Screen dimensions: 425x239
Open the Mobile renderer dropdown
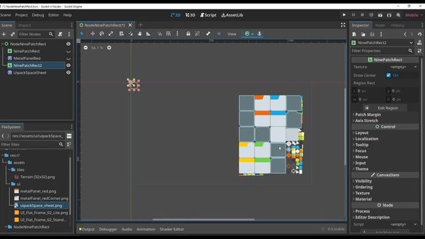click(x=413, y=15)
